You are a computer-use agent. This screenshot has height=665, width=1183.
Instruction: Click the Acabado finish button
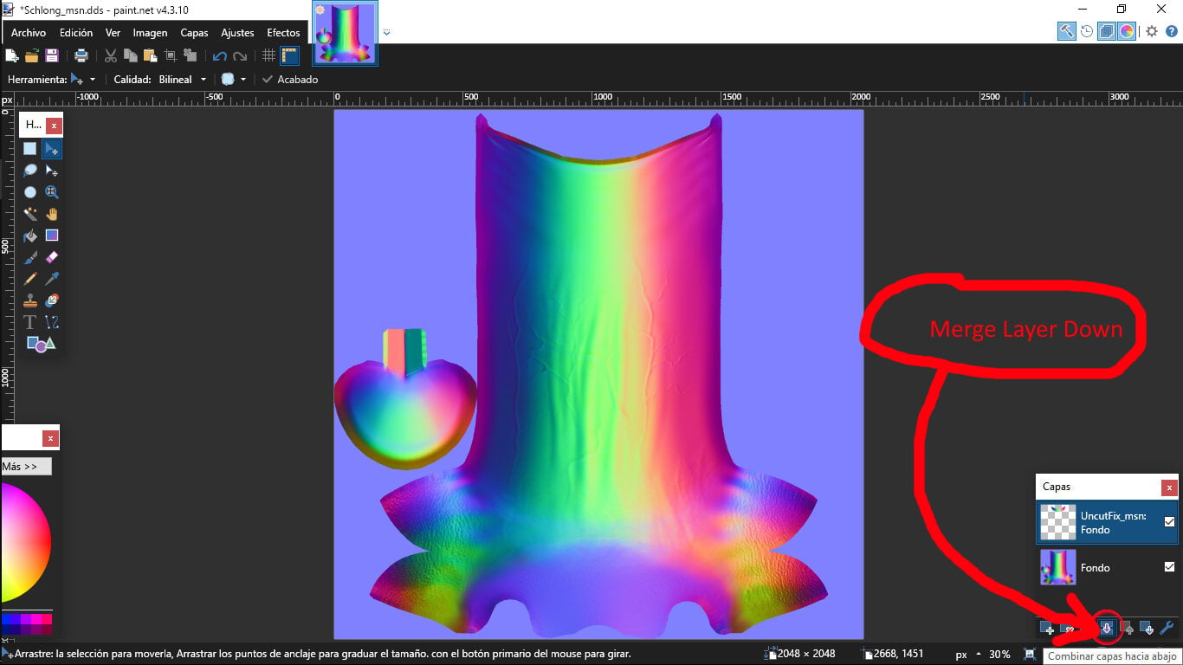[290, 79]
